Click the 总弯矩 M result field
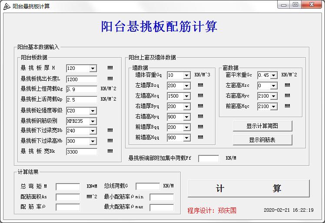The height and width of the screenshot is (223, 325). pos(68,187)
